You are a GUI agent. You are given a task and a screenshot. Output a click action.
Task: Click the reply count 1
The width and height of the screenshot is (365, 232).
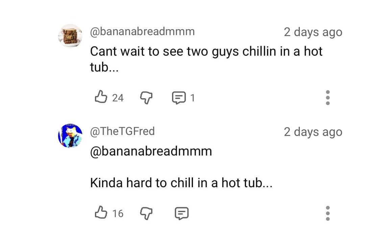pos(192,98)
